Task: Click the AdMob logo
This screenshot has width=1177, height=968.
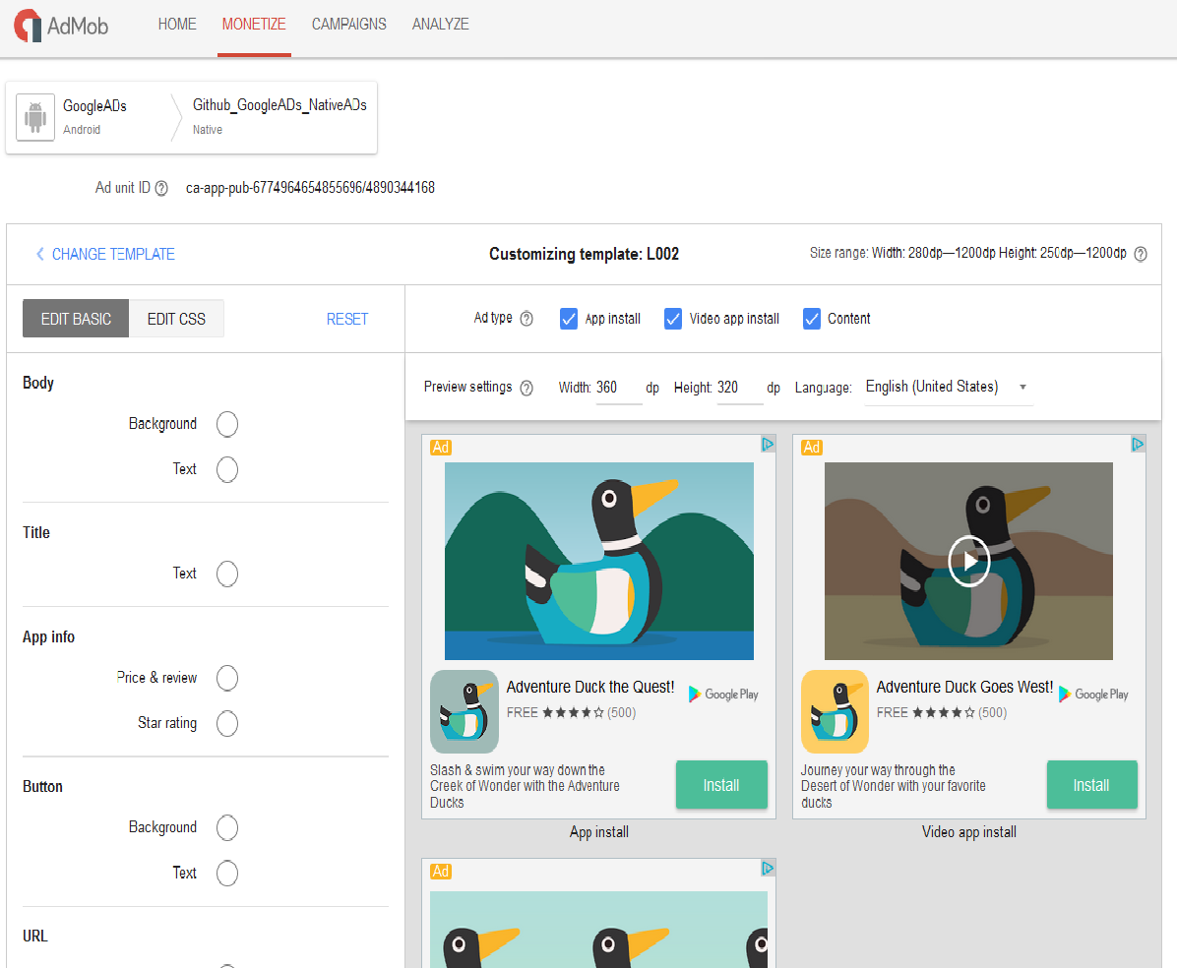Action: click(61, 26)
